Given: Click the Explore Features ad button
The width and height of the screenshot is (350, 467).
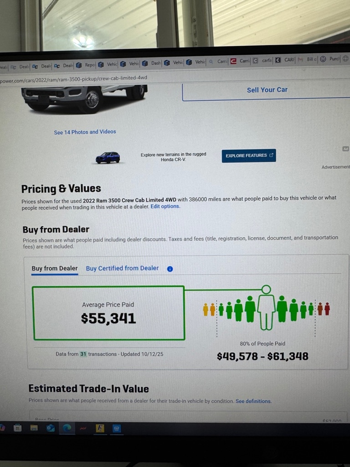Looking at the screenshot, I should pyautogui.click(x=249, y=156).
